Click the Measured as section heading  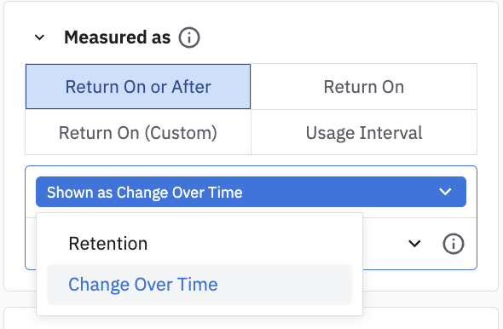[117, 38]
